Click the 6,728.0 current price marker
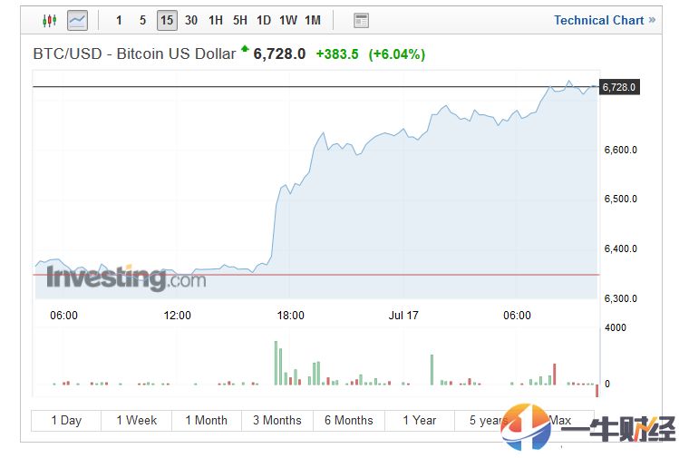 coord(620,87)
